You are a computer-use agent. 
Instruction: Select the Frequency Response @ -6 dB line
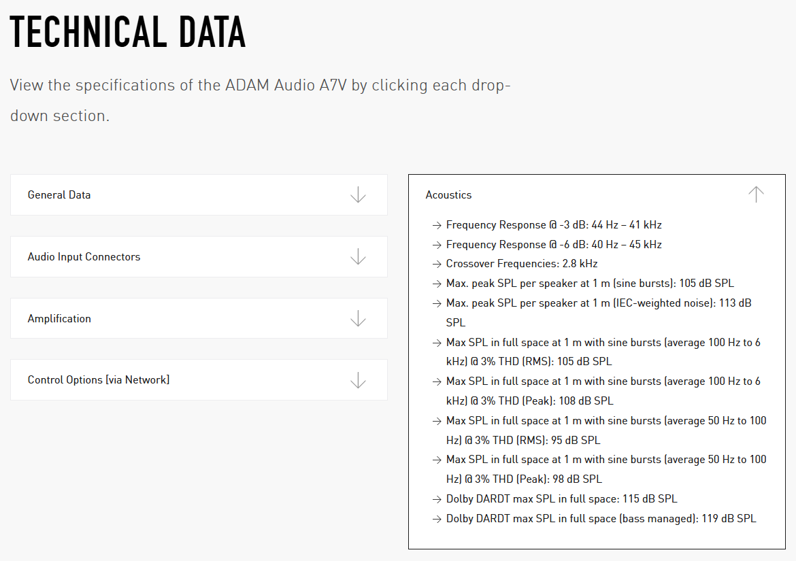[554, 244]
